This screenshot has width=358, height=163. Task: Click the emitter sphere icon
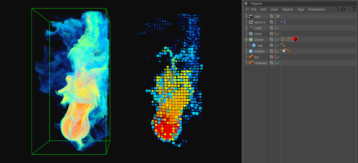(251, 51)
